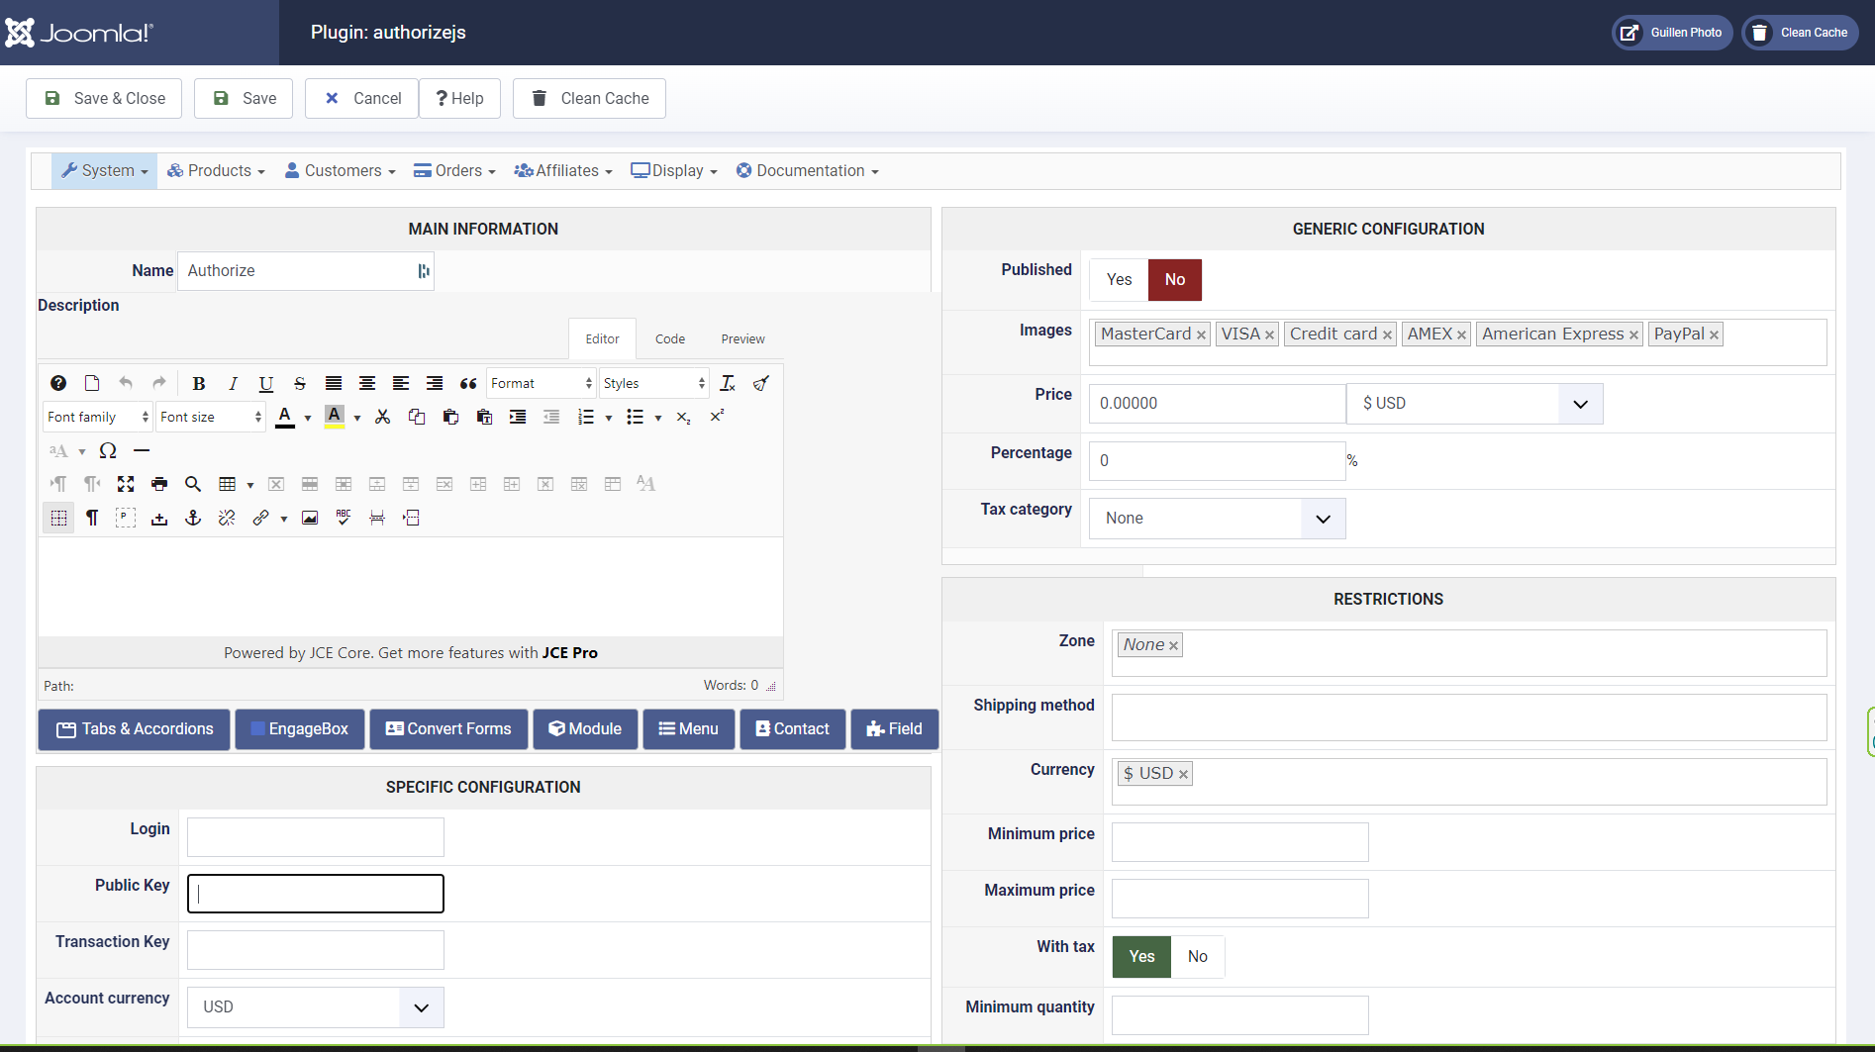Open the Styles dropdown
Image resolution: width=1875 pixels, height=1052 pixels.
pos(654,384)
